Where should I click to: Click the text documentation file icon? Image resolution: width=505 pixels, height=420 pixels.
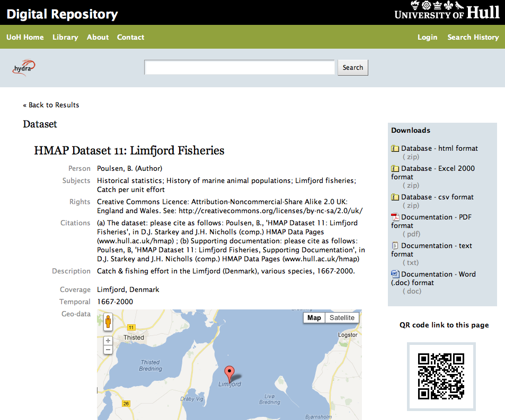(x=395, y=246)
